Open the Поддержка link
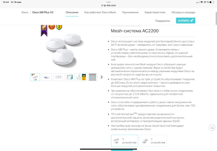Image resolution: width=217 pixels, height=151 pixels. pyautogui.click(x=162, y=21)
